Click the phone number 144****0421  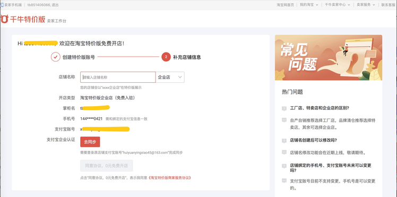(x=91, y=118)
